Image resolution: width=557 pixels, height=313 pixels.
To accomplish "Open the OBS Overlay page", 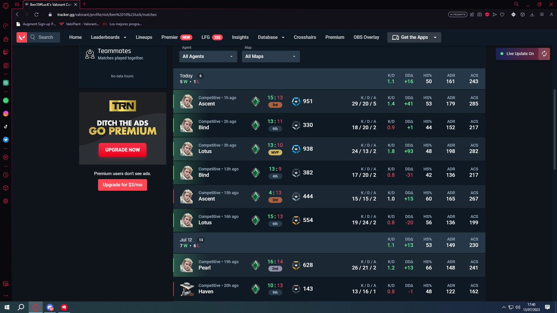I will click(366, 37).
